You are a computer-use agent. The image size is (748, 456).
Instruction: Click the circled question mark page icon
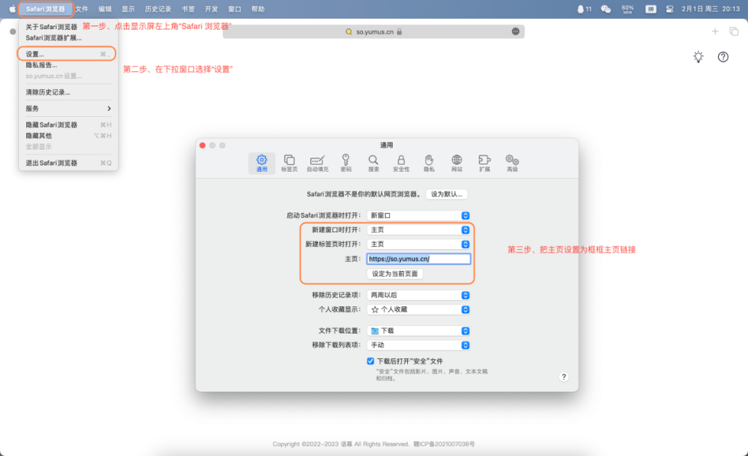[x=723, y=57]
